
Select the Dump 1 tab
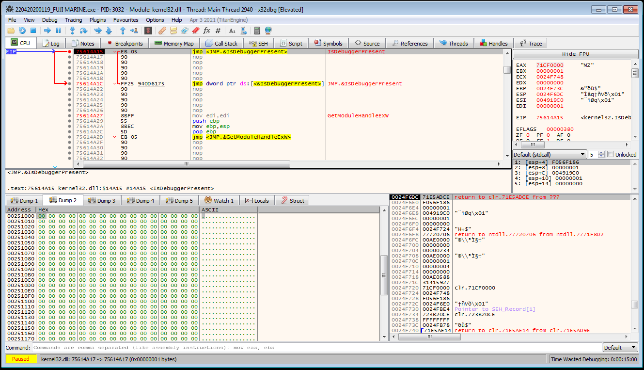[x=24, y=200]
